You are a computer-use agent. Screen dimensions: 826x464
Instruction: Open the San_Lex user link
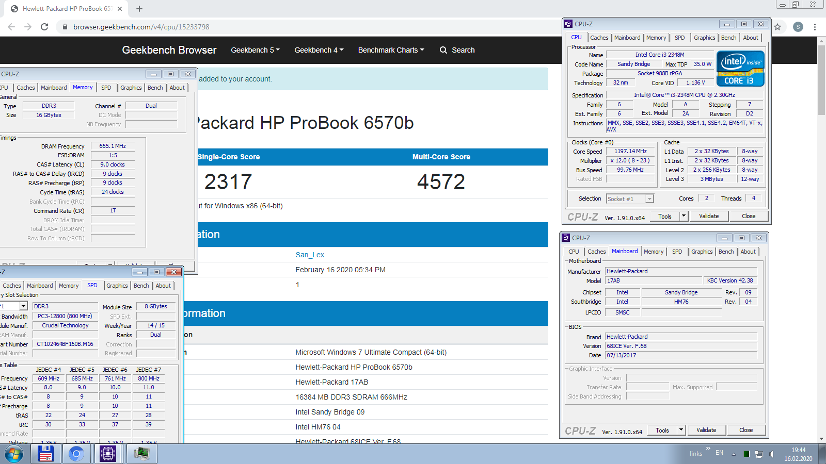[310, 255]
